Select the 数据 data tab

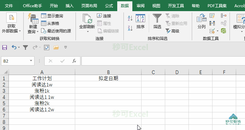125,6
